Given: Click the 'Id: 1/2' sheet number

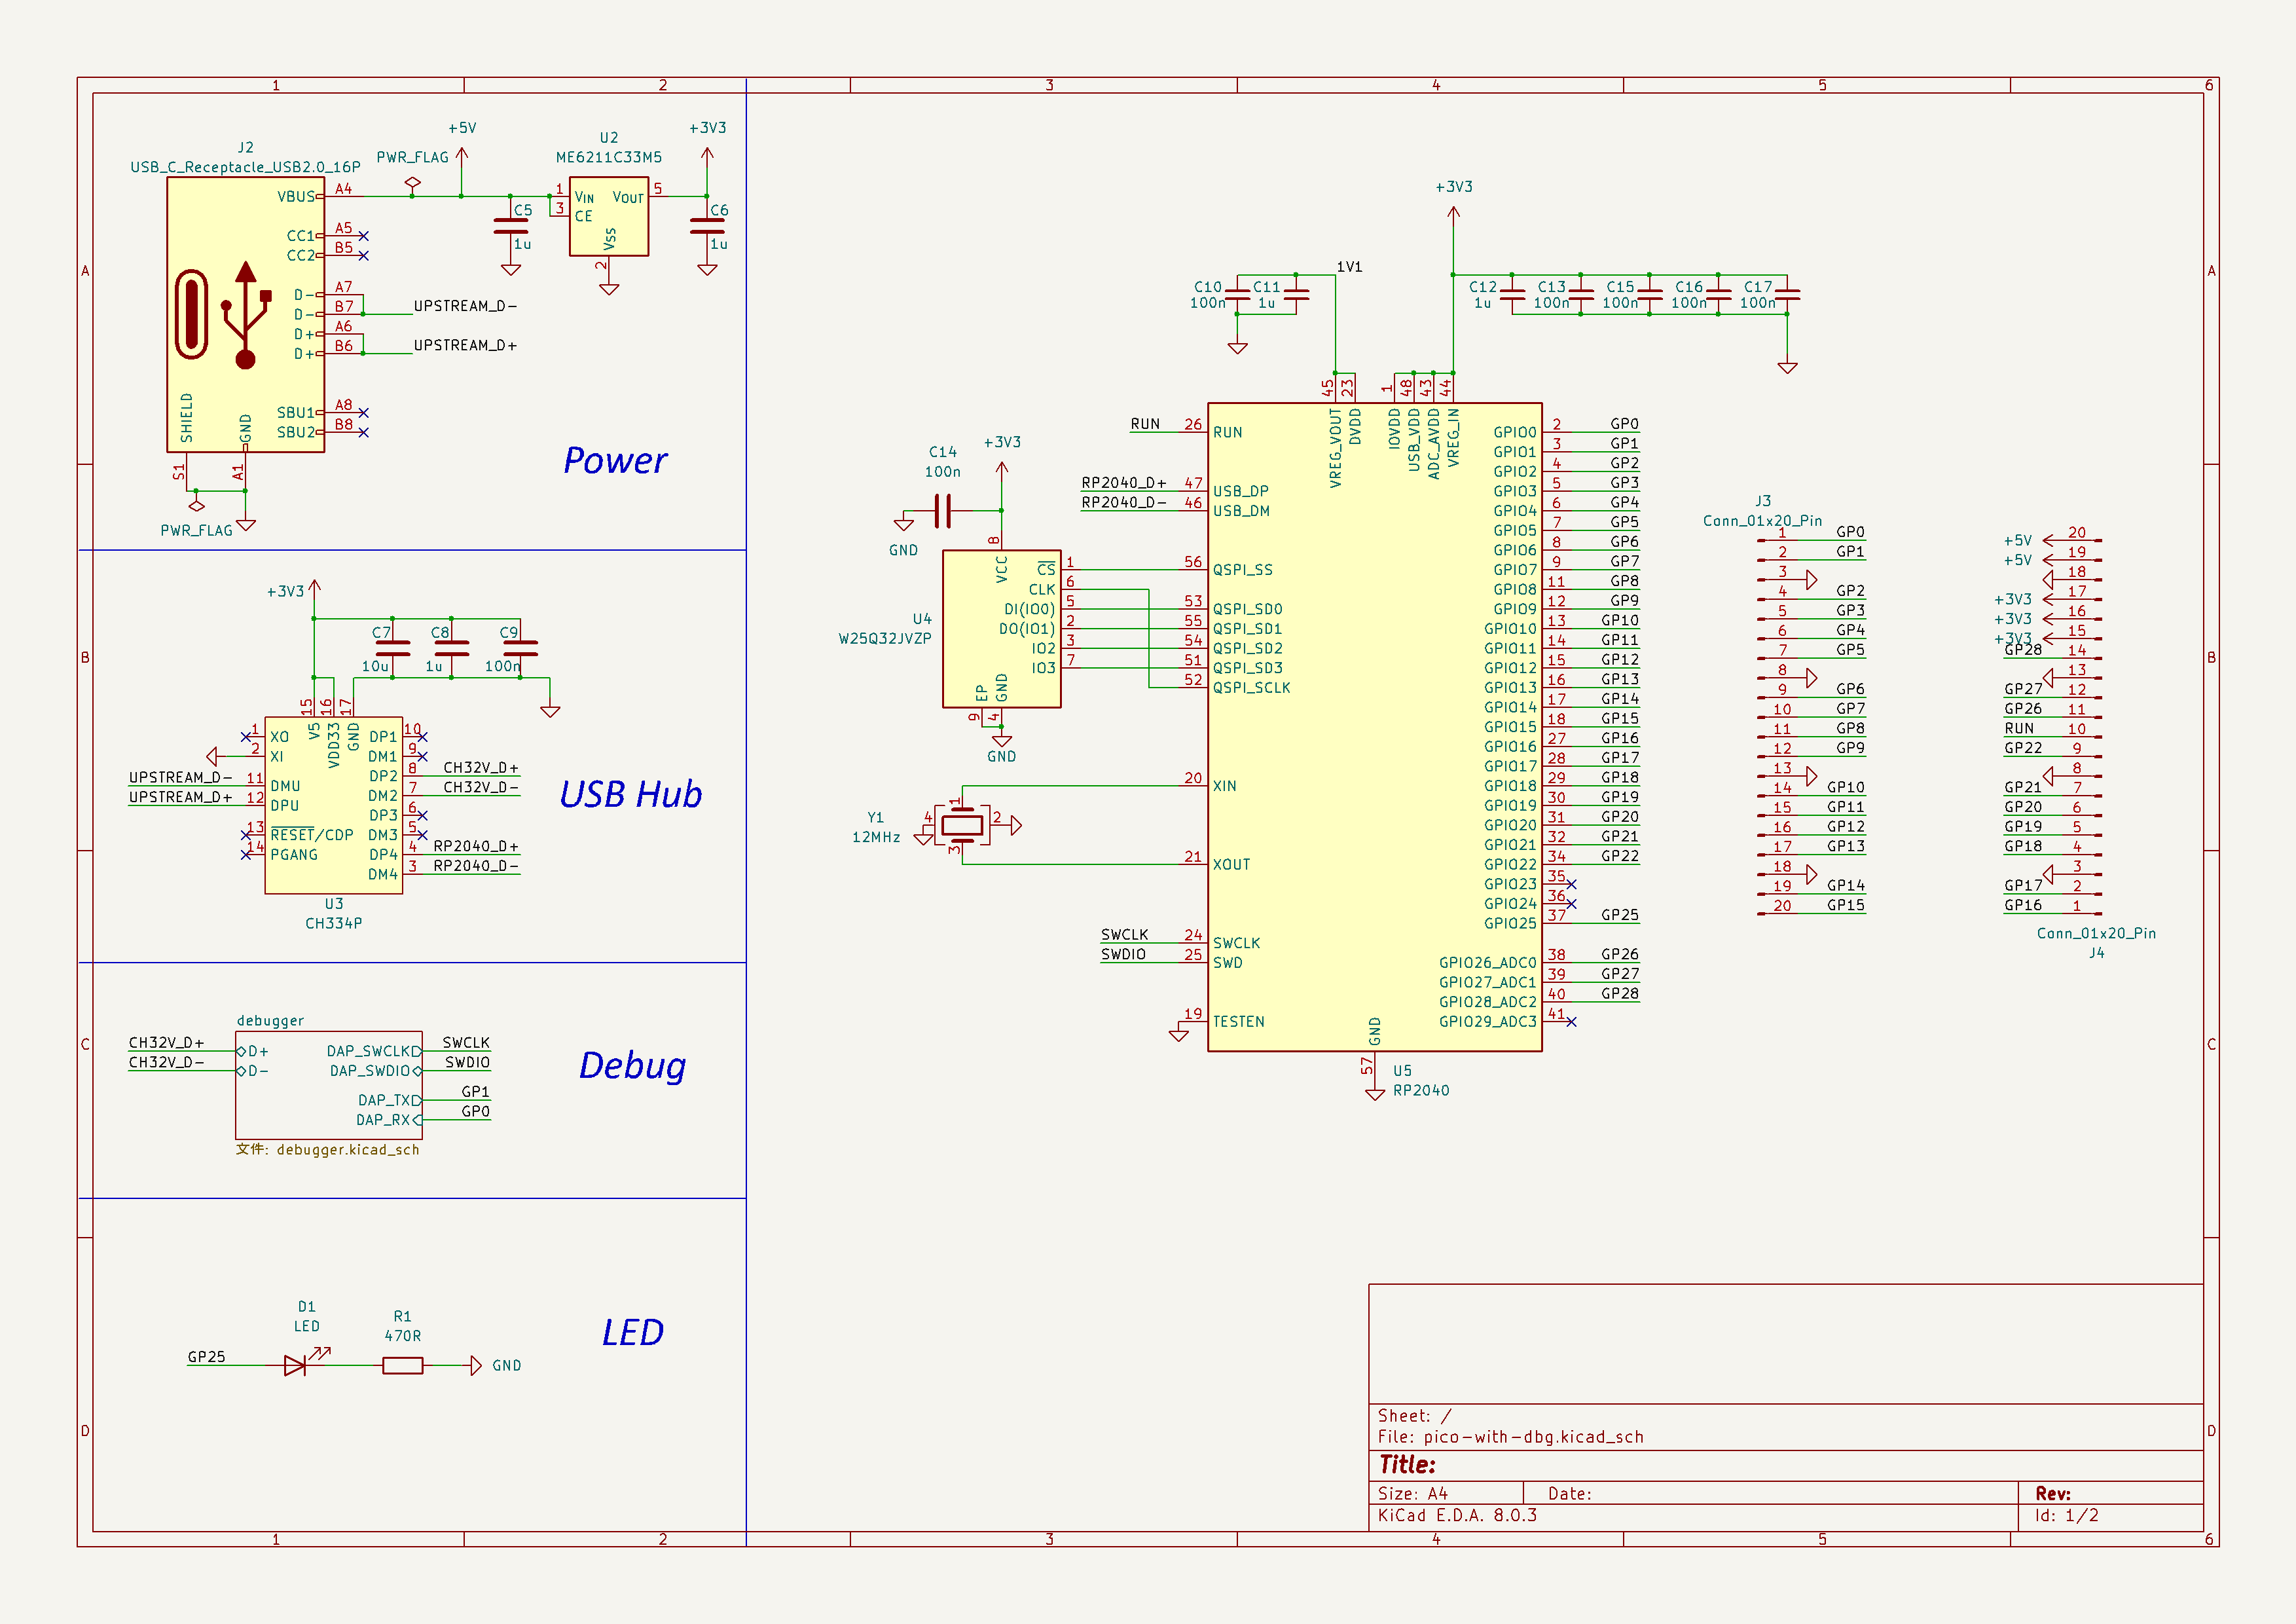Looking at the screenshot, I should 2066,1515.
